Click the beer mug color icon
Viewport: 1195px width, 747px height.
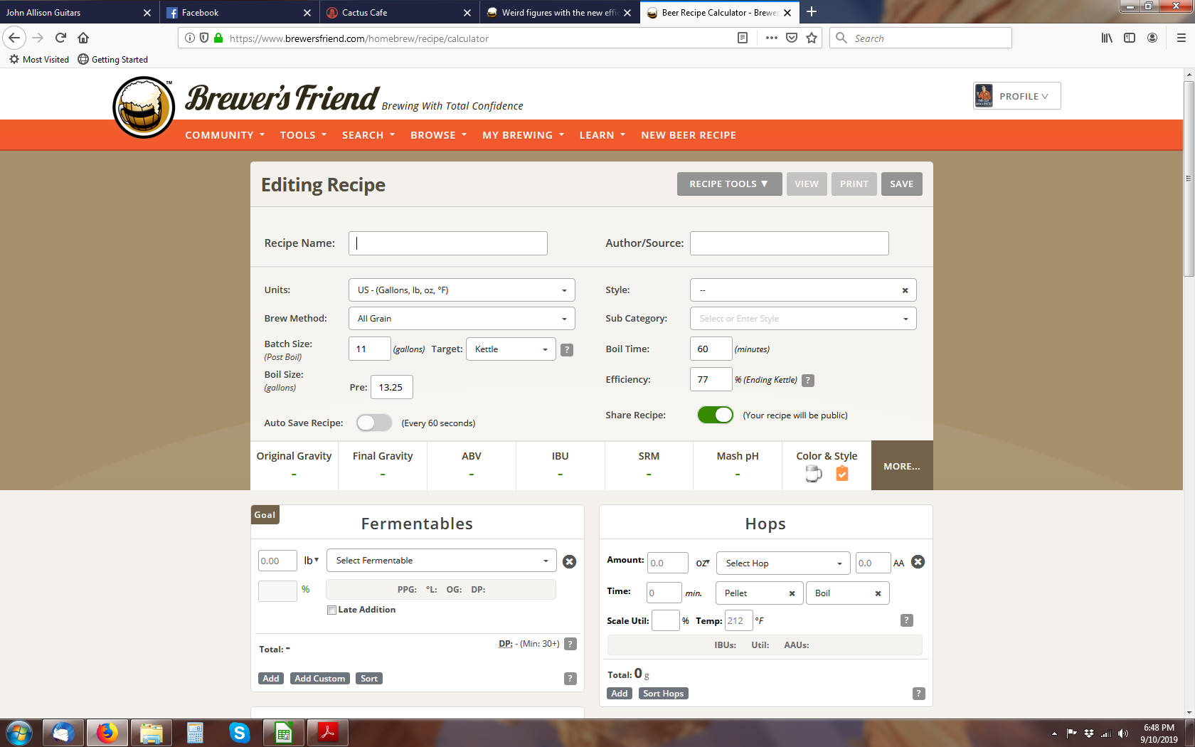[x=813, y=474]
